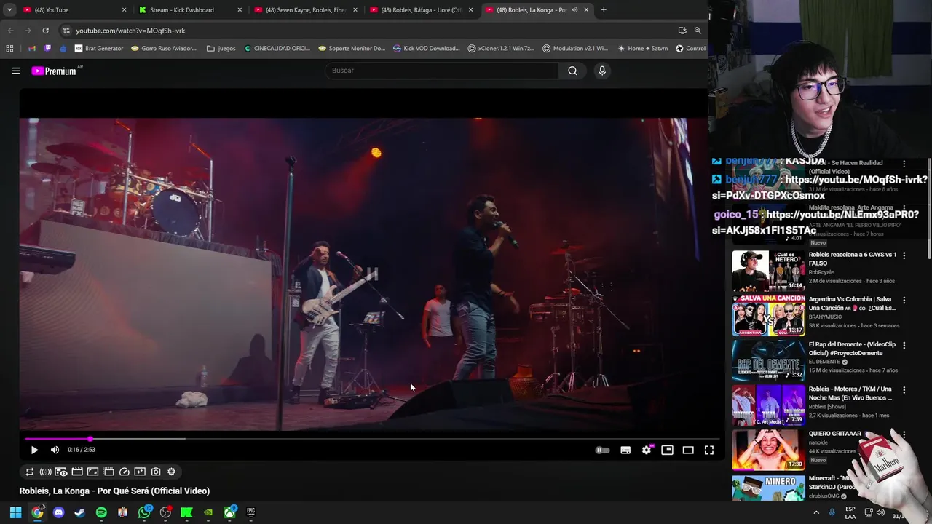The height and width of the screenshot is (524, 932).
Task: Start voice search with microphone icon
Action: point(601,71)
